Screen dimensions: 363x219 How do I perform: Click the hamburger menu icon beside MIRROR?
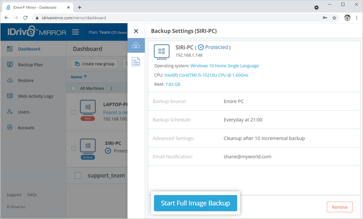pos(75,32)
